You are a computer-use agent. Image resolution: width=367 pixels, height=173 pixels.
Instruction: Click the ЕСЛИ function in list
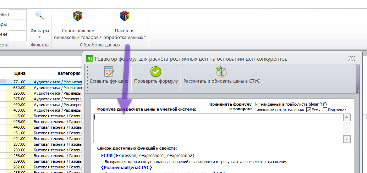pyautogui.click(x=106, y=156)
